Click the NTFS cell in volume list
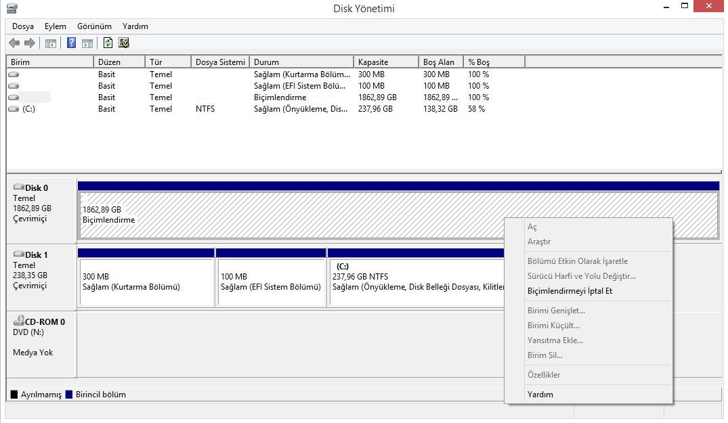728x423 pixels. click(205, 109)
